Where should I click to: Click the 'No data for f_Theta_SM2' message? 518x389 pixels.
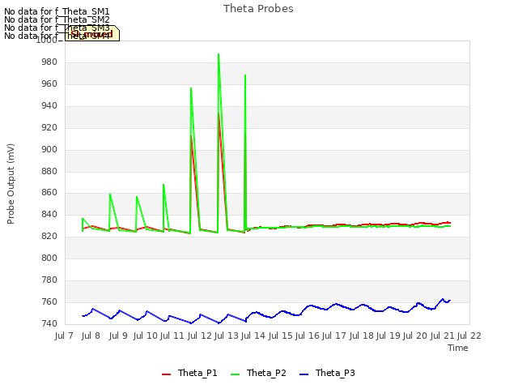pos(57,19)
